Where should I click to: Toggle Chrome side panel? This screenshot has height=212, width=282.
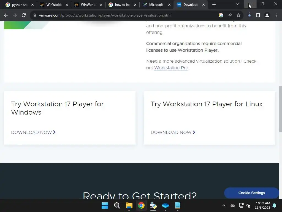pos(258,15)
